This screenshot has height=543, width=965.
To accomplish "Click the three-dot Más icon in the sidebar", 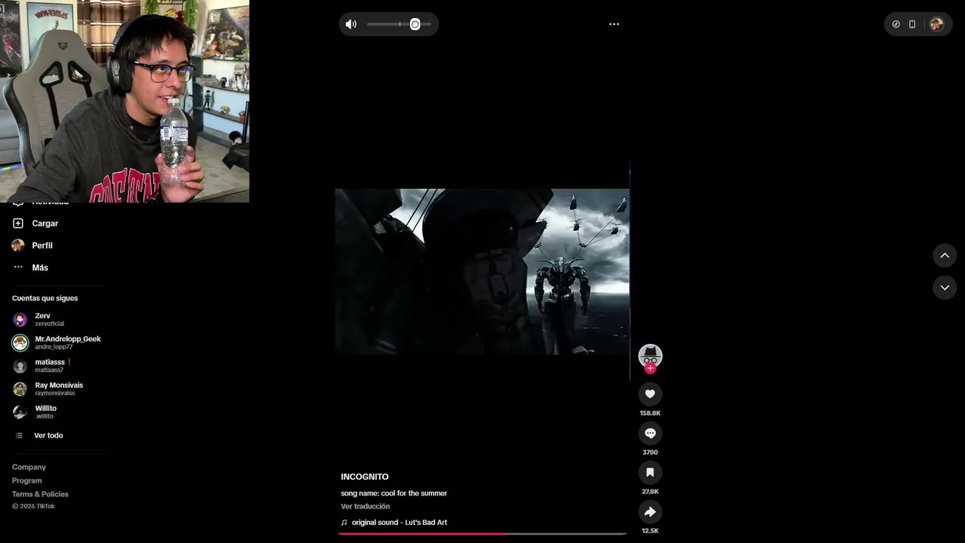I will [x=18, y=267].
